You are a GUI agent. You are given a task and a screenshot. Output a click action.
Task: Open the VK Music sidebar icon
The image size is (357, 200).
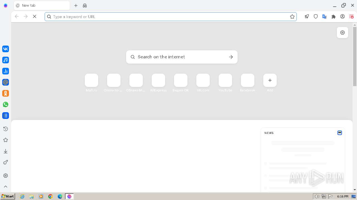6,60
